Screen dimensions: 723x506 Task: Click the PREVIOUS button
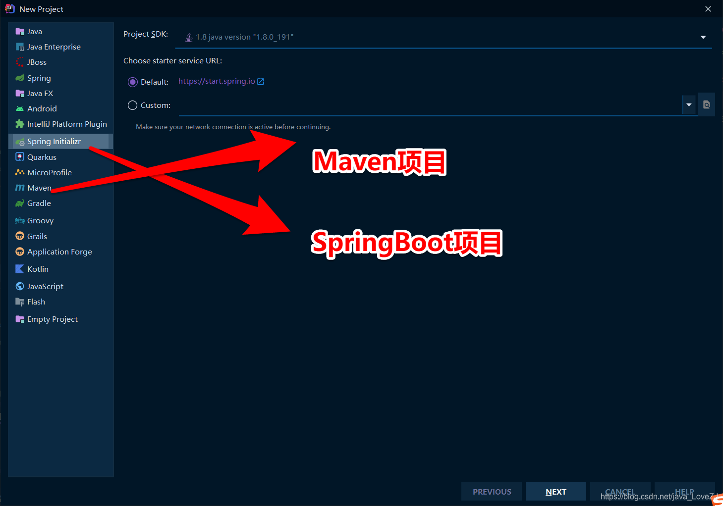[x=492, y=492]
